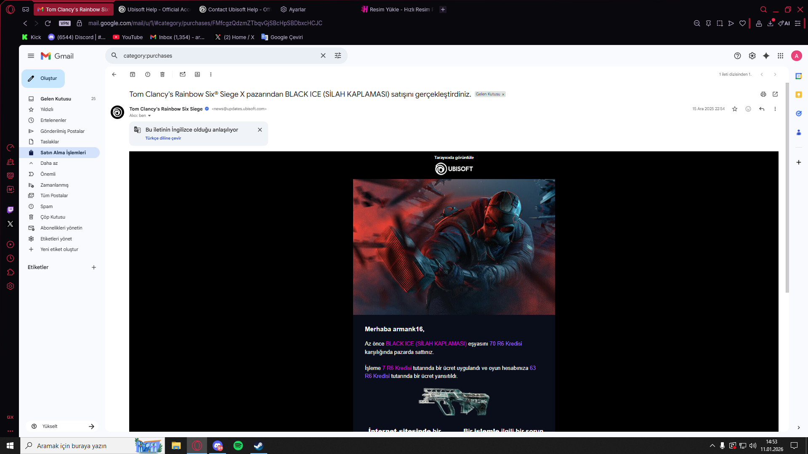
Task: Clear the Gmail search query
Action: click(x=323, y=55)
